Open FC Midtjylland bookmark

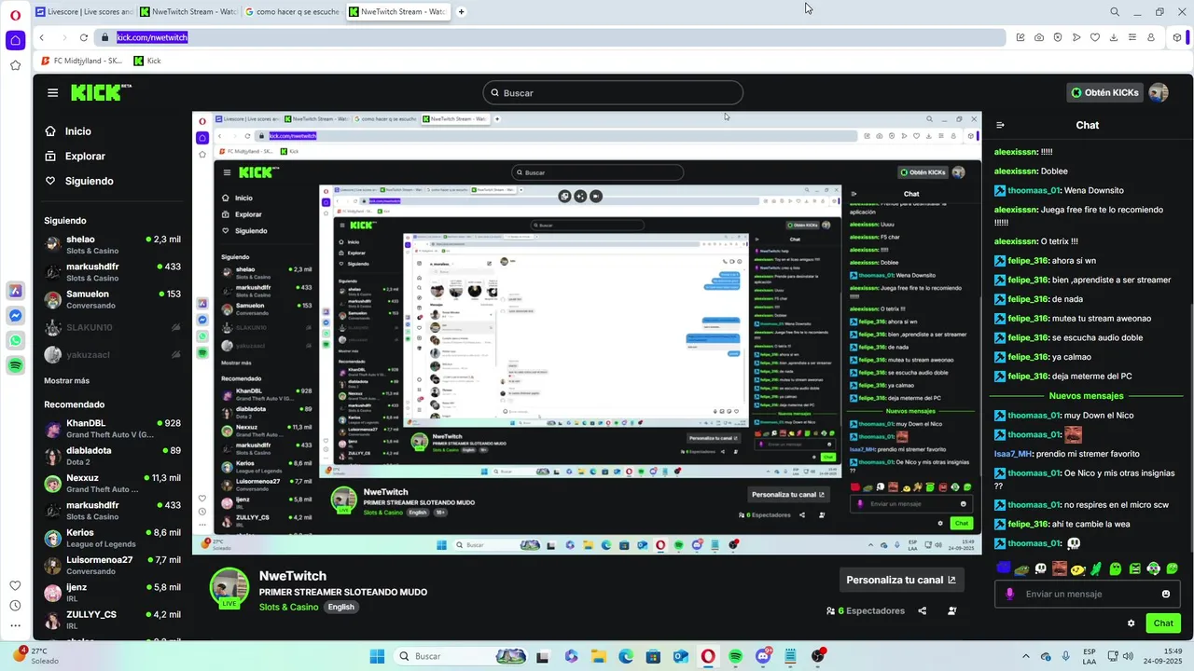pyautogui.click(x=82, y=61)
